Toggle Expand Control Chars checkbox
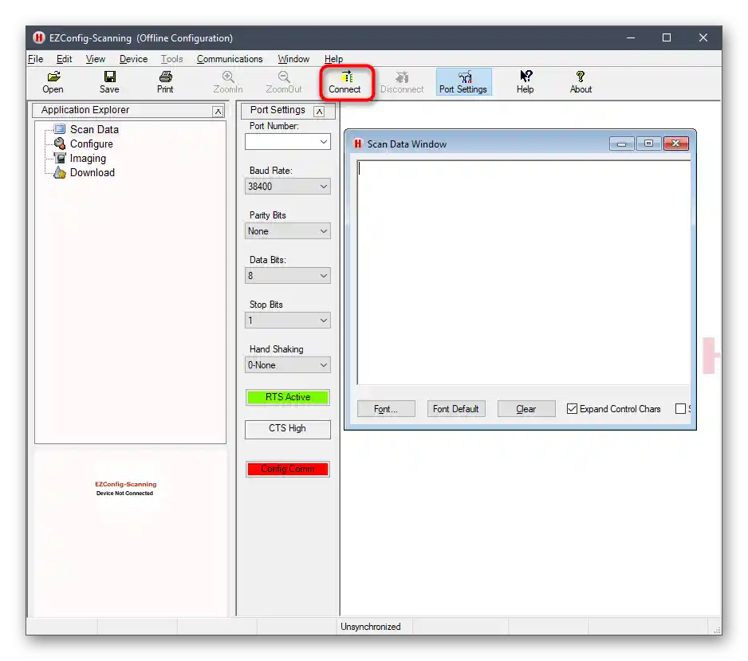 [x=572, y=409]
